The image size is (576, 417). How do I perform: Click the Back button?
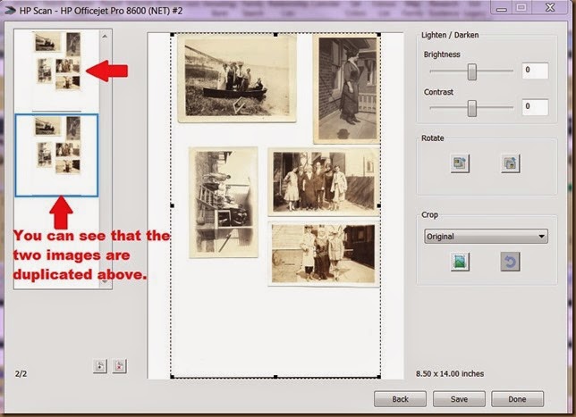pos(400,398)
